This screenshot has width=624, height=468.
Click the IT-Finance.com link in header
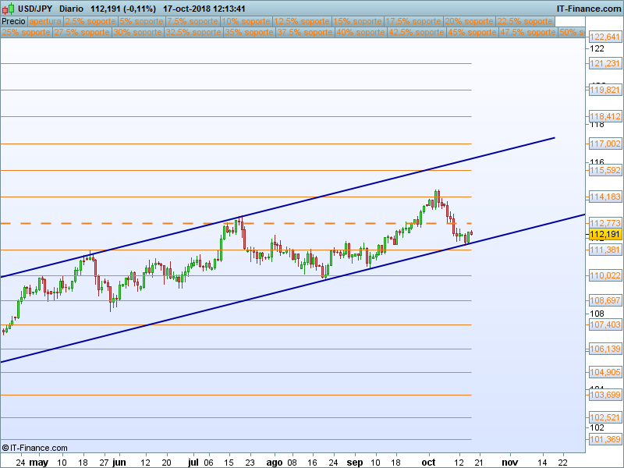[588, 9]
